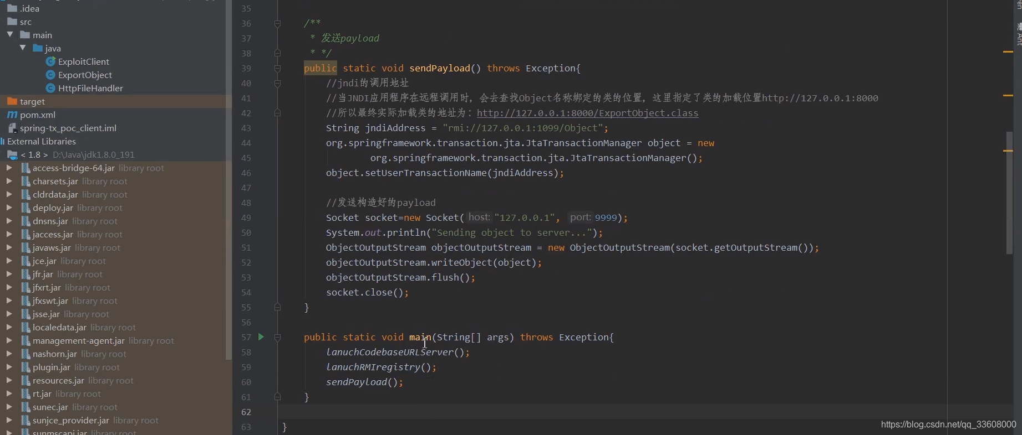The width and height of the screenshot is (1022, 435).
Task: Select spring-tx_poc_client.iml file
Action: 68,128
